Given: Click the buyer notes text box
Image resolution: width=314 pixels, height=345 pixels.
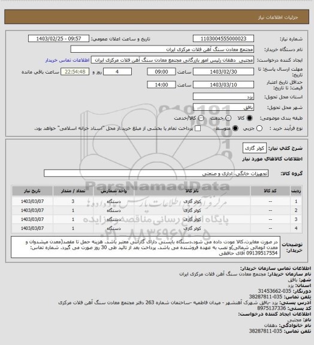Looking at the screenshot, I should (146, 247).
